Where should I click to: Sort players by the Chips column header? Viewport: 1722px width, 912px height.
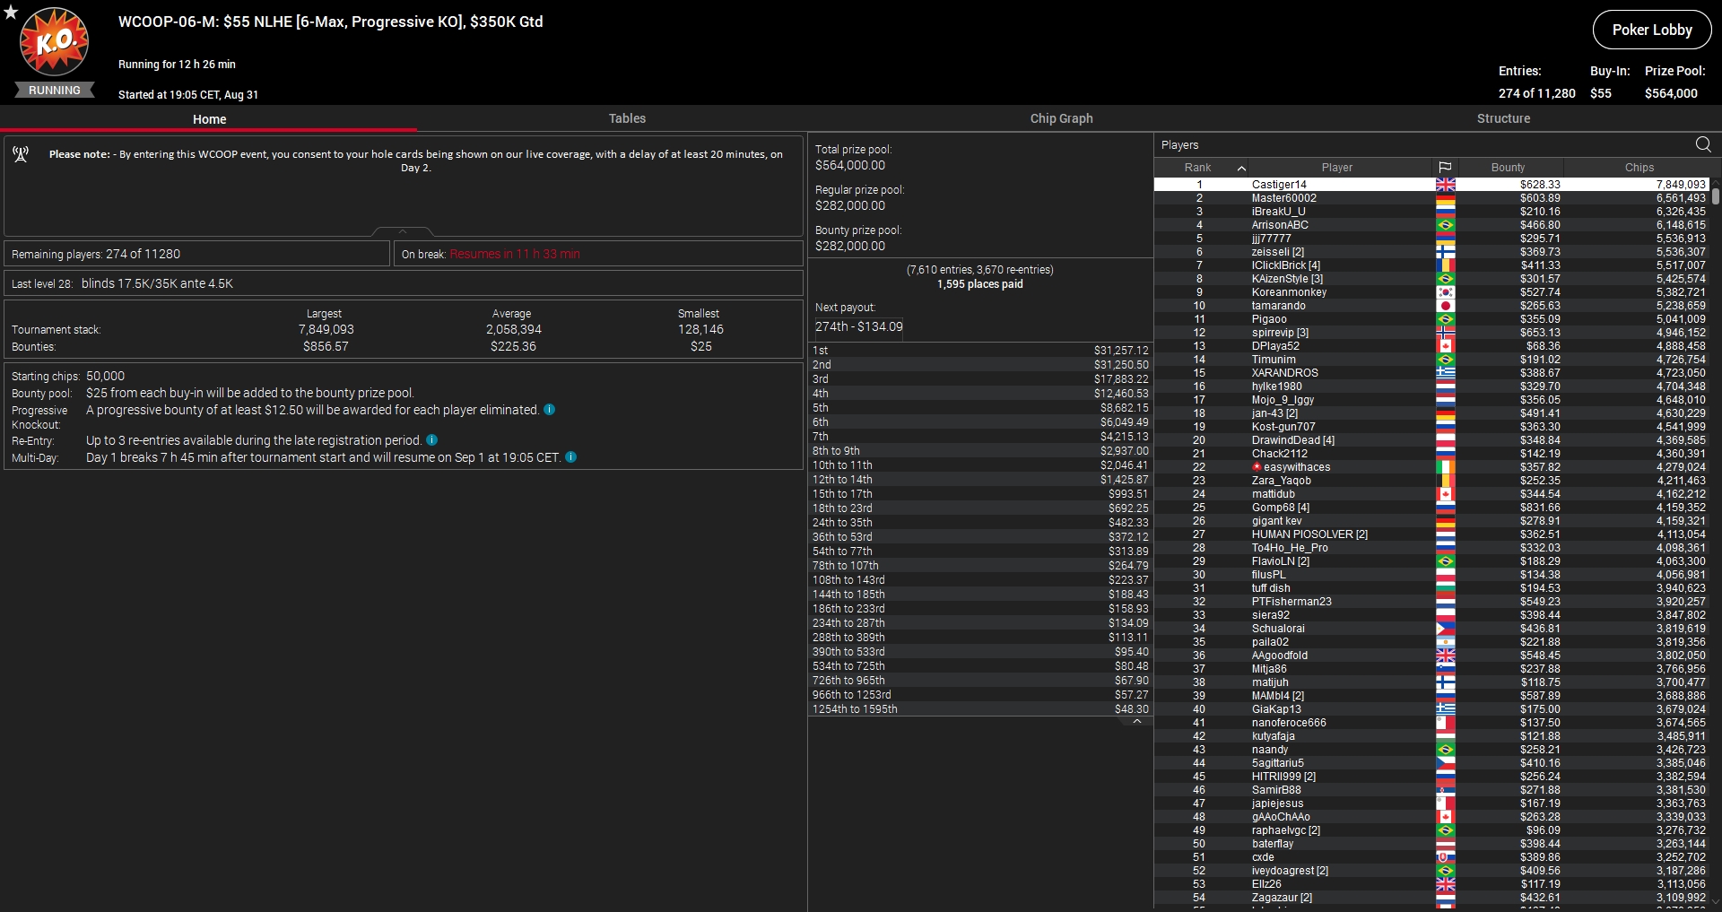1639,168
